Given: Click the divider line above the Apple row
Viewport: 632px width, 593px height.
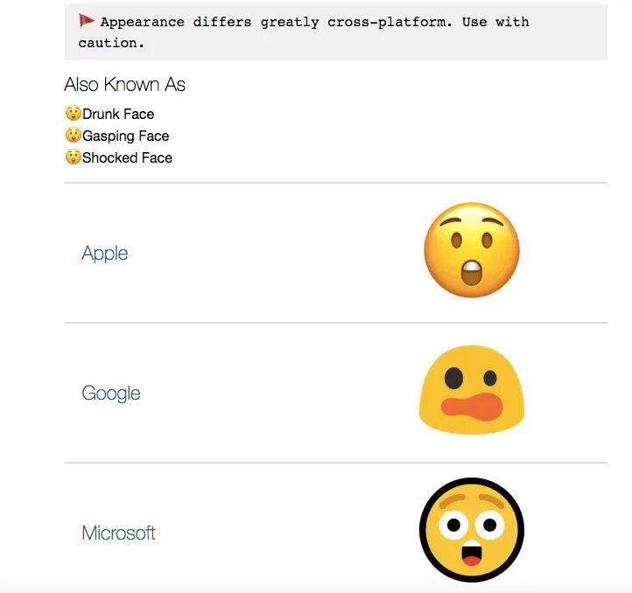Looking at the screenshot, I should coord(336,183).
